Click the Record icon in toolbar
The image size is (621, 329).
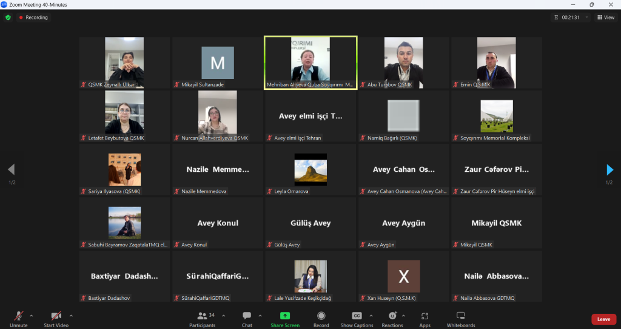321,316
